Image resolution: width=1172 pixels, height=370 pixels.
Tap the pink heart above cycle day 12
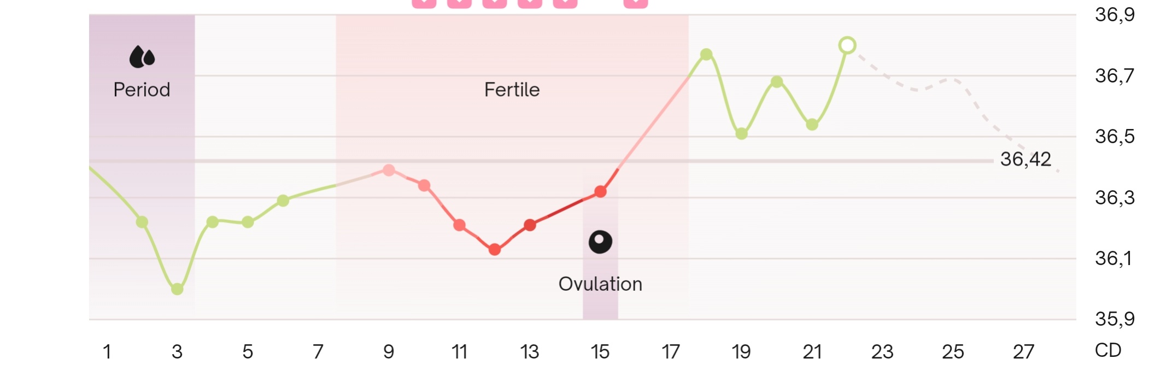pos(495,3)
